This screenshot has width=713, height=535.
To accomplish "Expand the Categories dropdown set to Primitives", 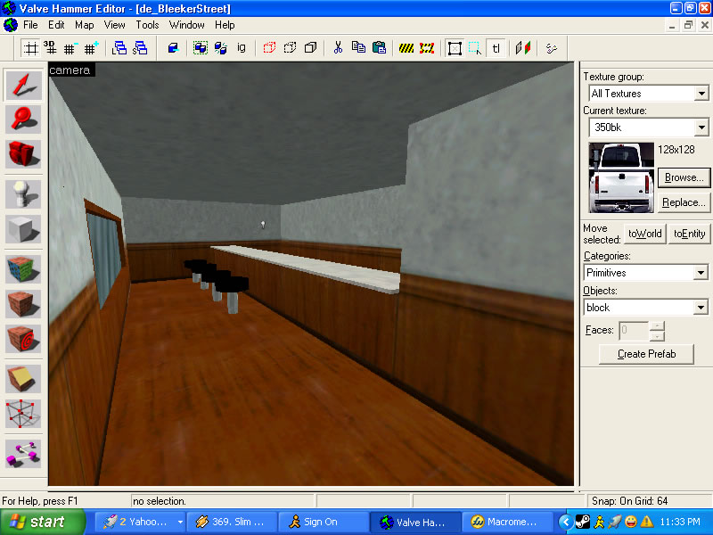I will coord(701,273).
